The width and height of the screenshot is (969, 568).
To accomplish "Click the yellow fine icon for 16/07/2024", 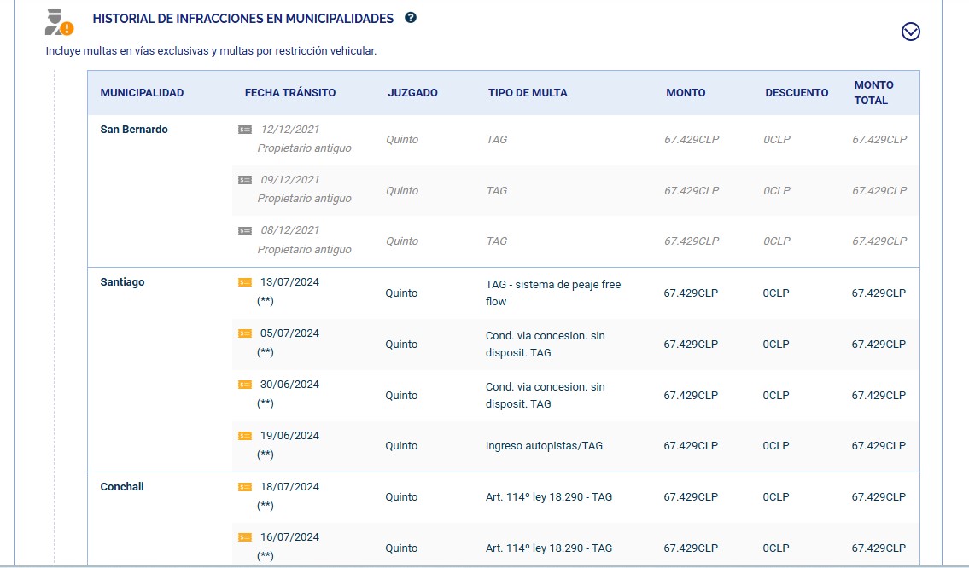I will 245,537.
